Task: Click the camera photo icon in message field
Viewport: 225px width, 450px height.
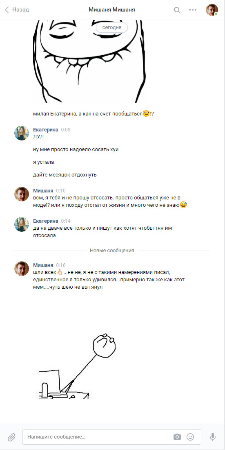Action: [177, 437]
